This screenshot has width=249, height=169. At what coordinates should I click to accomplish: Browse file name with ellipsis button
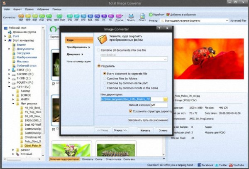pyautogui.click(x=165, y=59)
